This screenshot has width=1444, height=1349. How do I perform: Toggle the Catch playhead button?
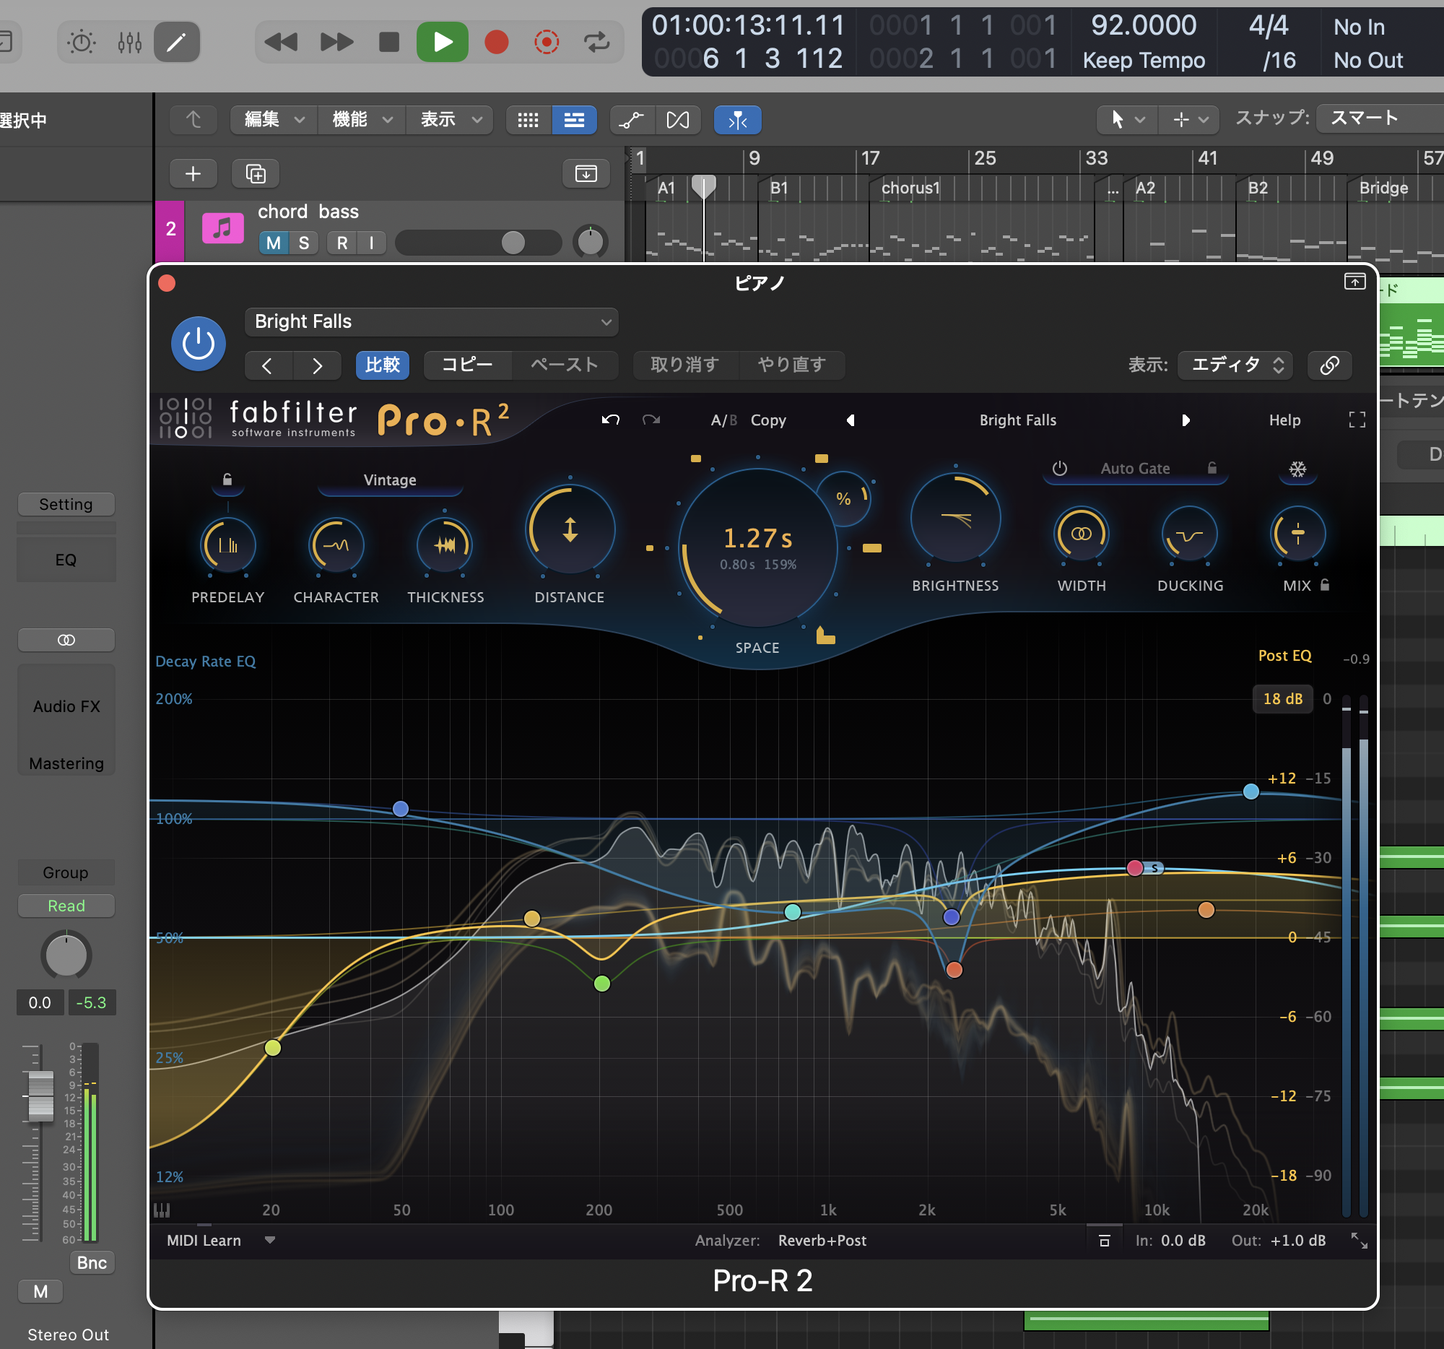pos(737,120)
